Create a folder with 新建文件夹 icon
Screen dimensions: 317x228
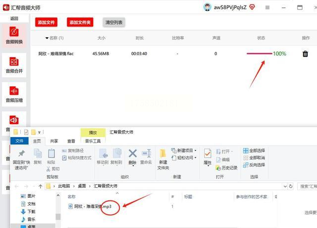tap(163, 154)
